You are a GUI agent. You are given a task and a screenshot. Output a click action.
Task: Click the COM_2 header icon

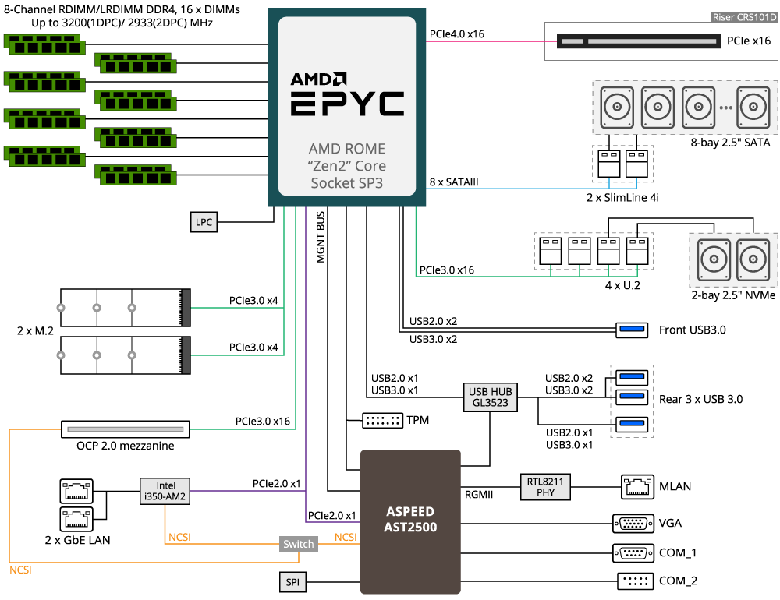click(635, 581)
